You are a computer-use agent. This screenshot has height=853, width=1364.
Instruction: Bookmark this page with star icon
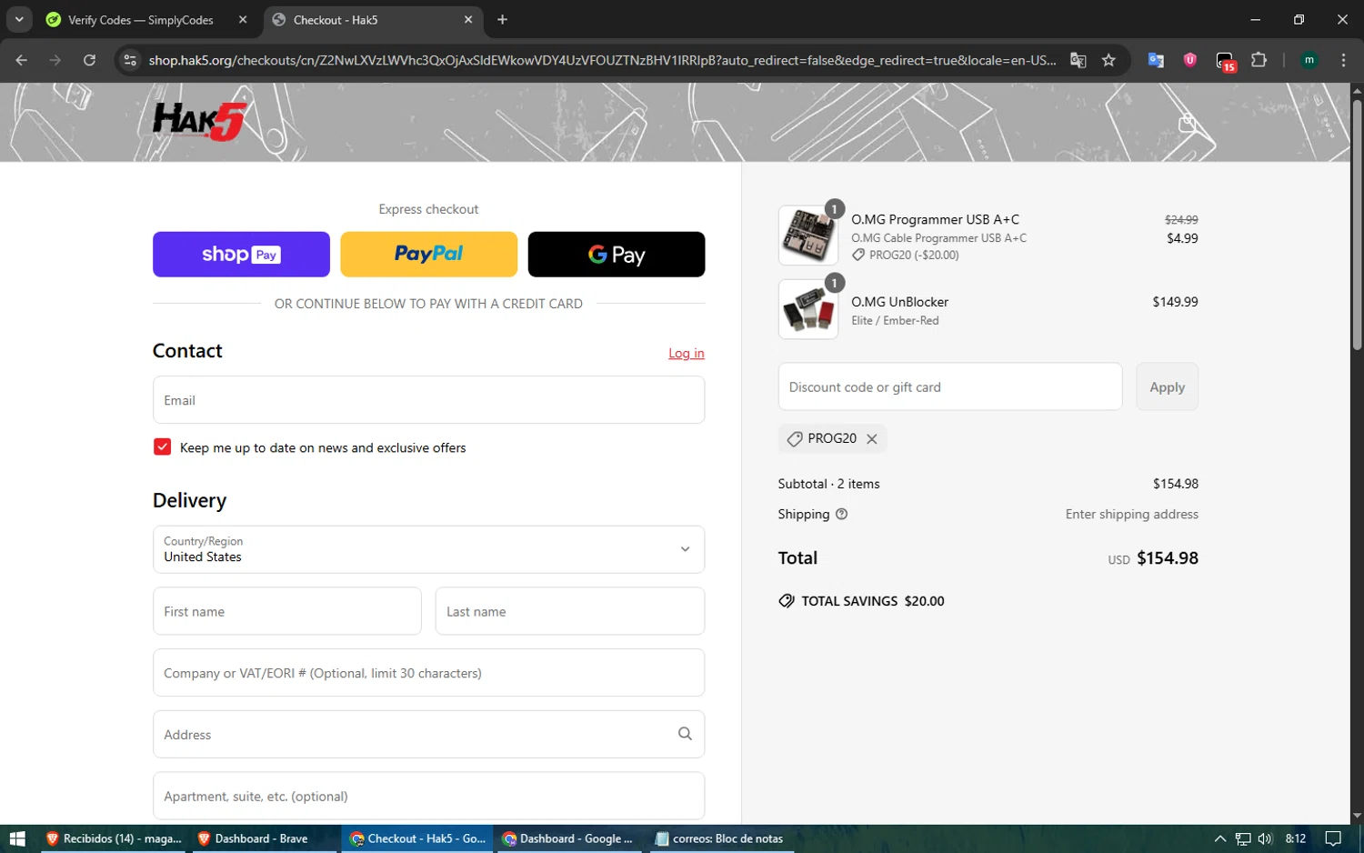point(1108,60)
